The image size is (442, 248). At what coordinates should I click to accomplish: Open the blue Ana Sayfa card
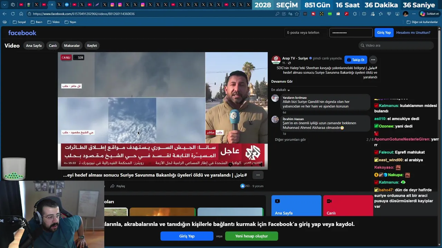pyautogui.click(x=296, y=206)
